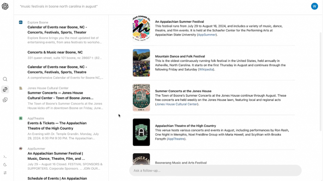Select the links sidebar icon
The width and height of the screenshot is (323, 181).
tap(5, 89)
